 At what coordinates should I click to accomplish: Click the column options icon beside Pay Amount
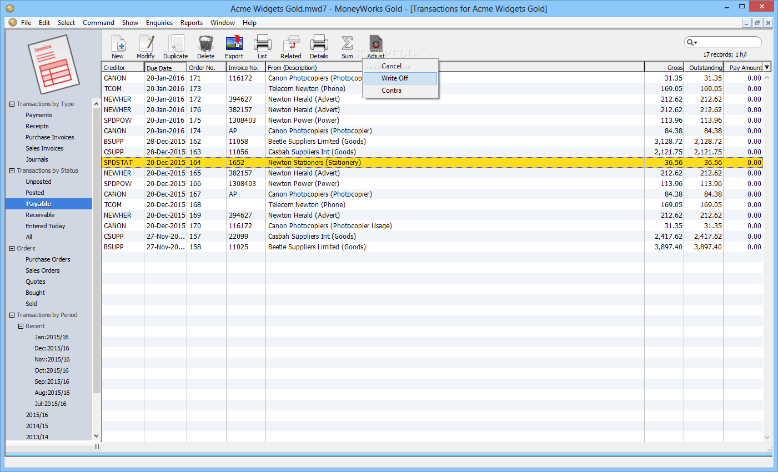(x=767, y=67)
